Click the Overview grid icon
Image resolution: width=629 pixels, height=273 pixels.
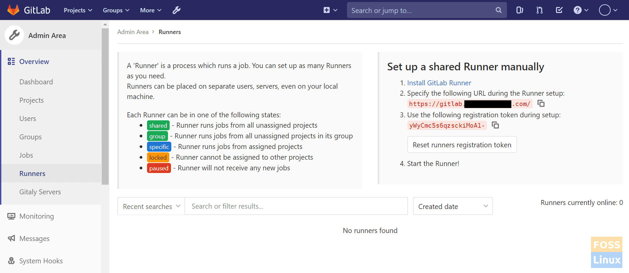click(x=11, y=61)
